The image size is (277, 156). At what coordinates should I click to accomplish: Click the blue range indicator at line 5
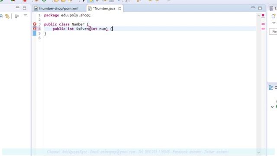click(35, 33)
